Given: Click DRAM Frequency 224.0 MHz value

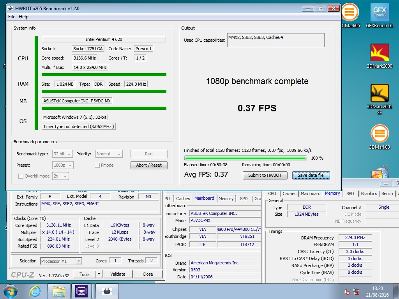Looking at the screenshot, I should tap(355, 237).
